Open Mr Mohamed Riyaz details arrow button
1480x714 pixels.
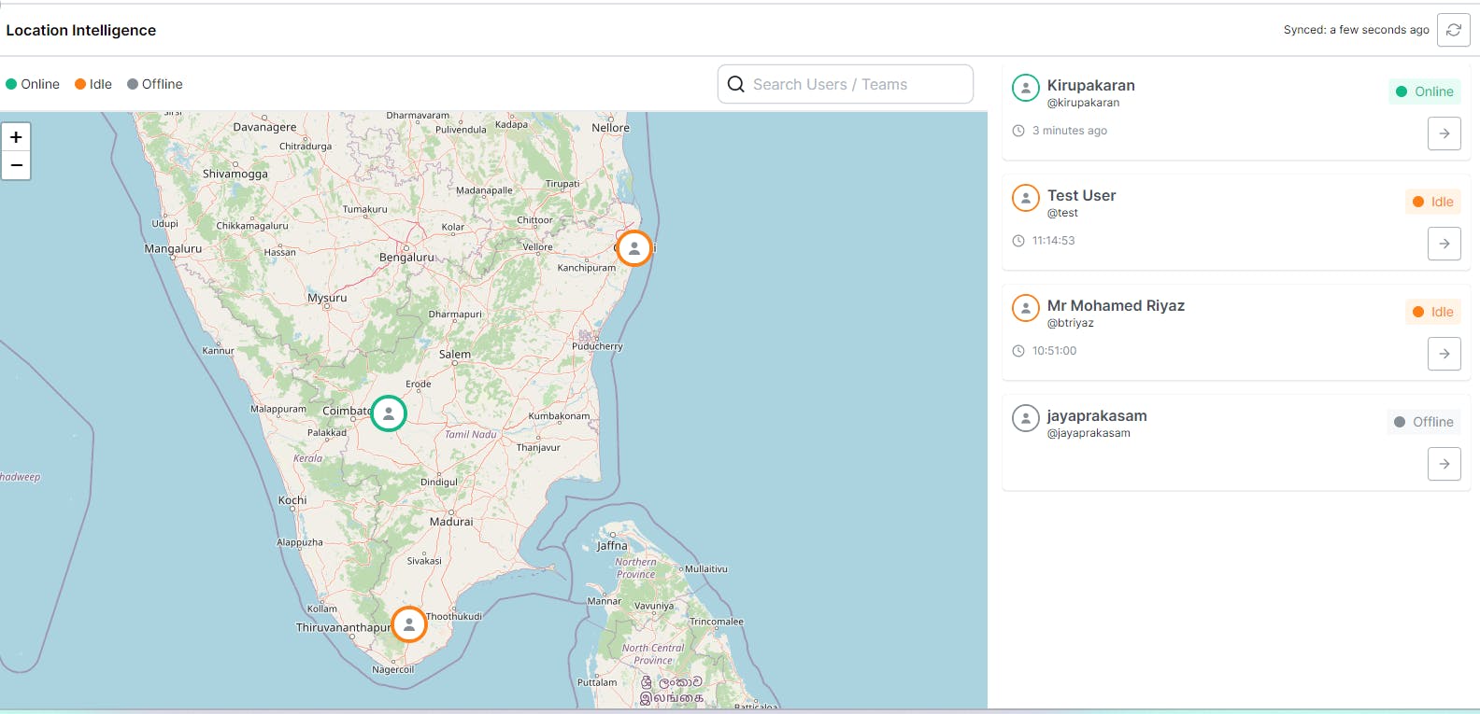pyautogui.click(x=1444, y=354)
